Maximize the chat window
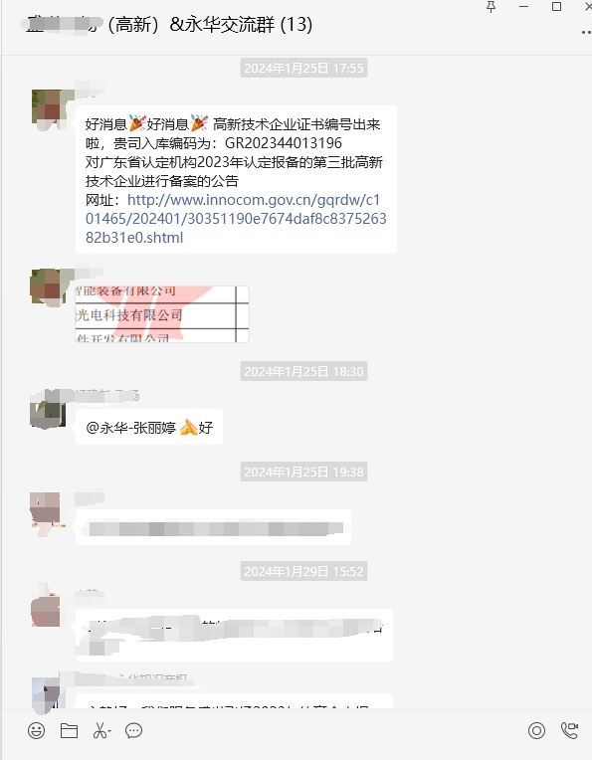Viewport: 592px width, 760px height. [x=556, y=7]
